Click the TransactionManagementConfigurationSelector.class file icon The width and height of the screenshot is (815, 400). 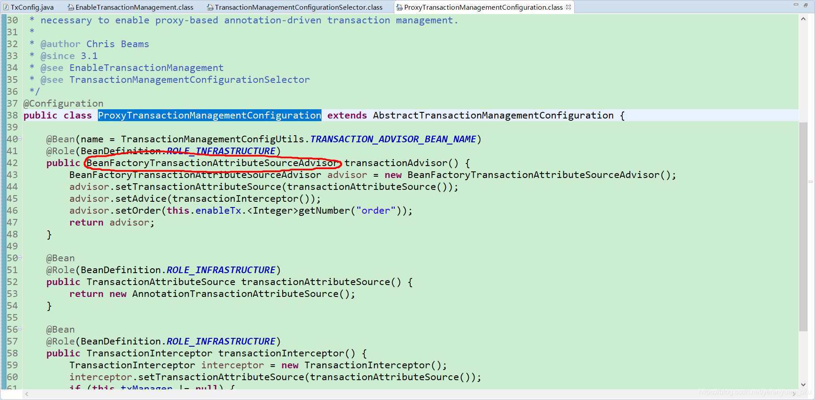pos(210,7)
